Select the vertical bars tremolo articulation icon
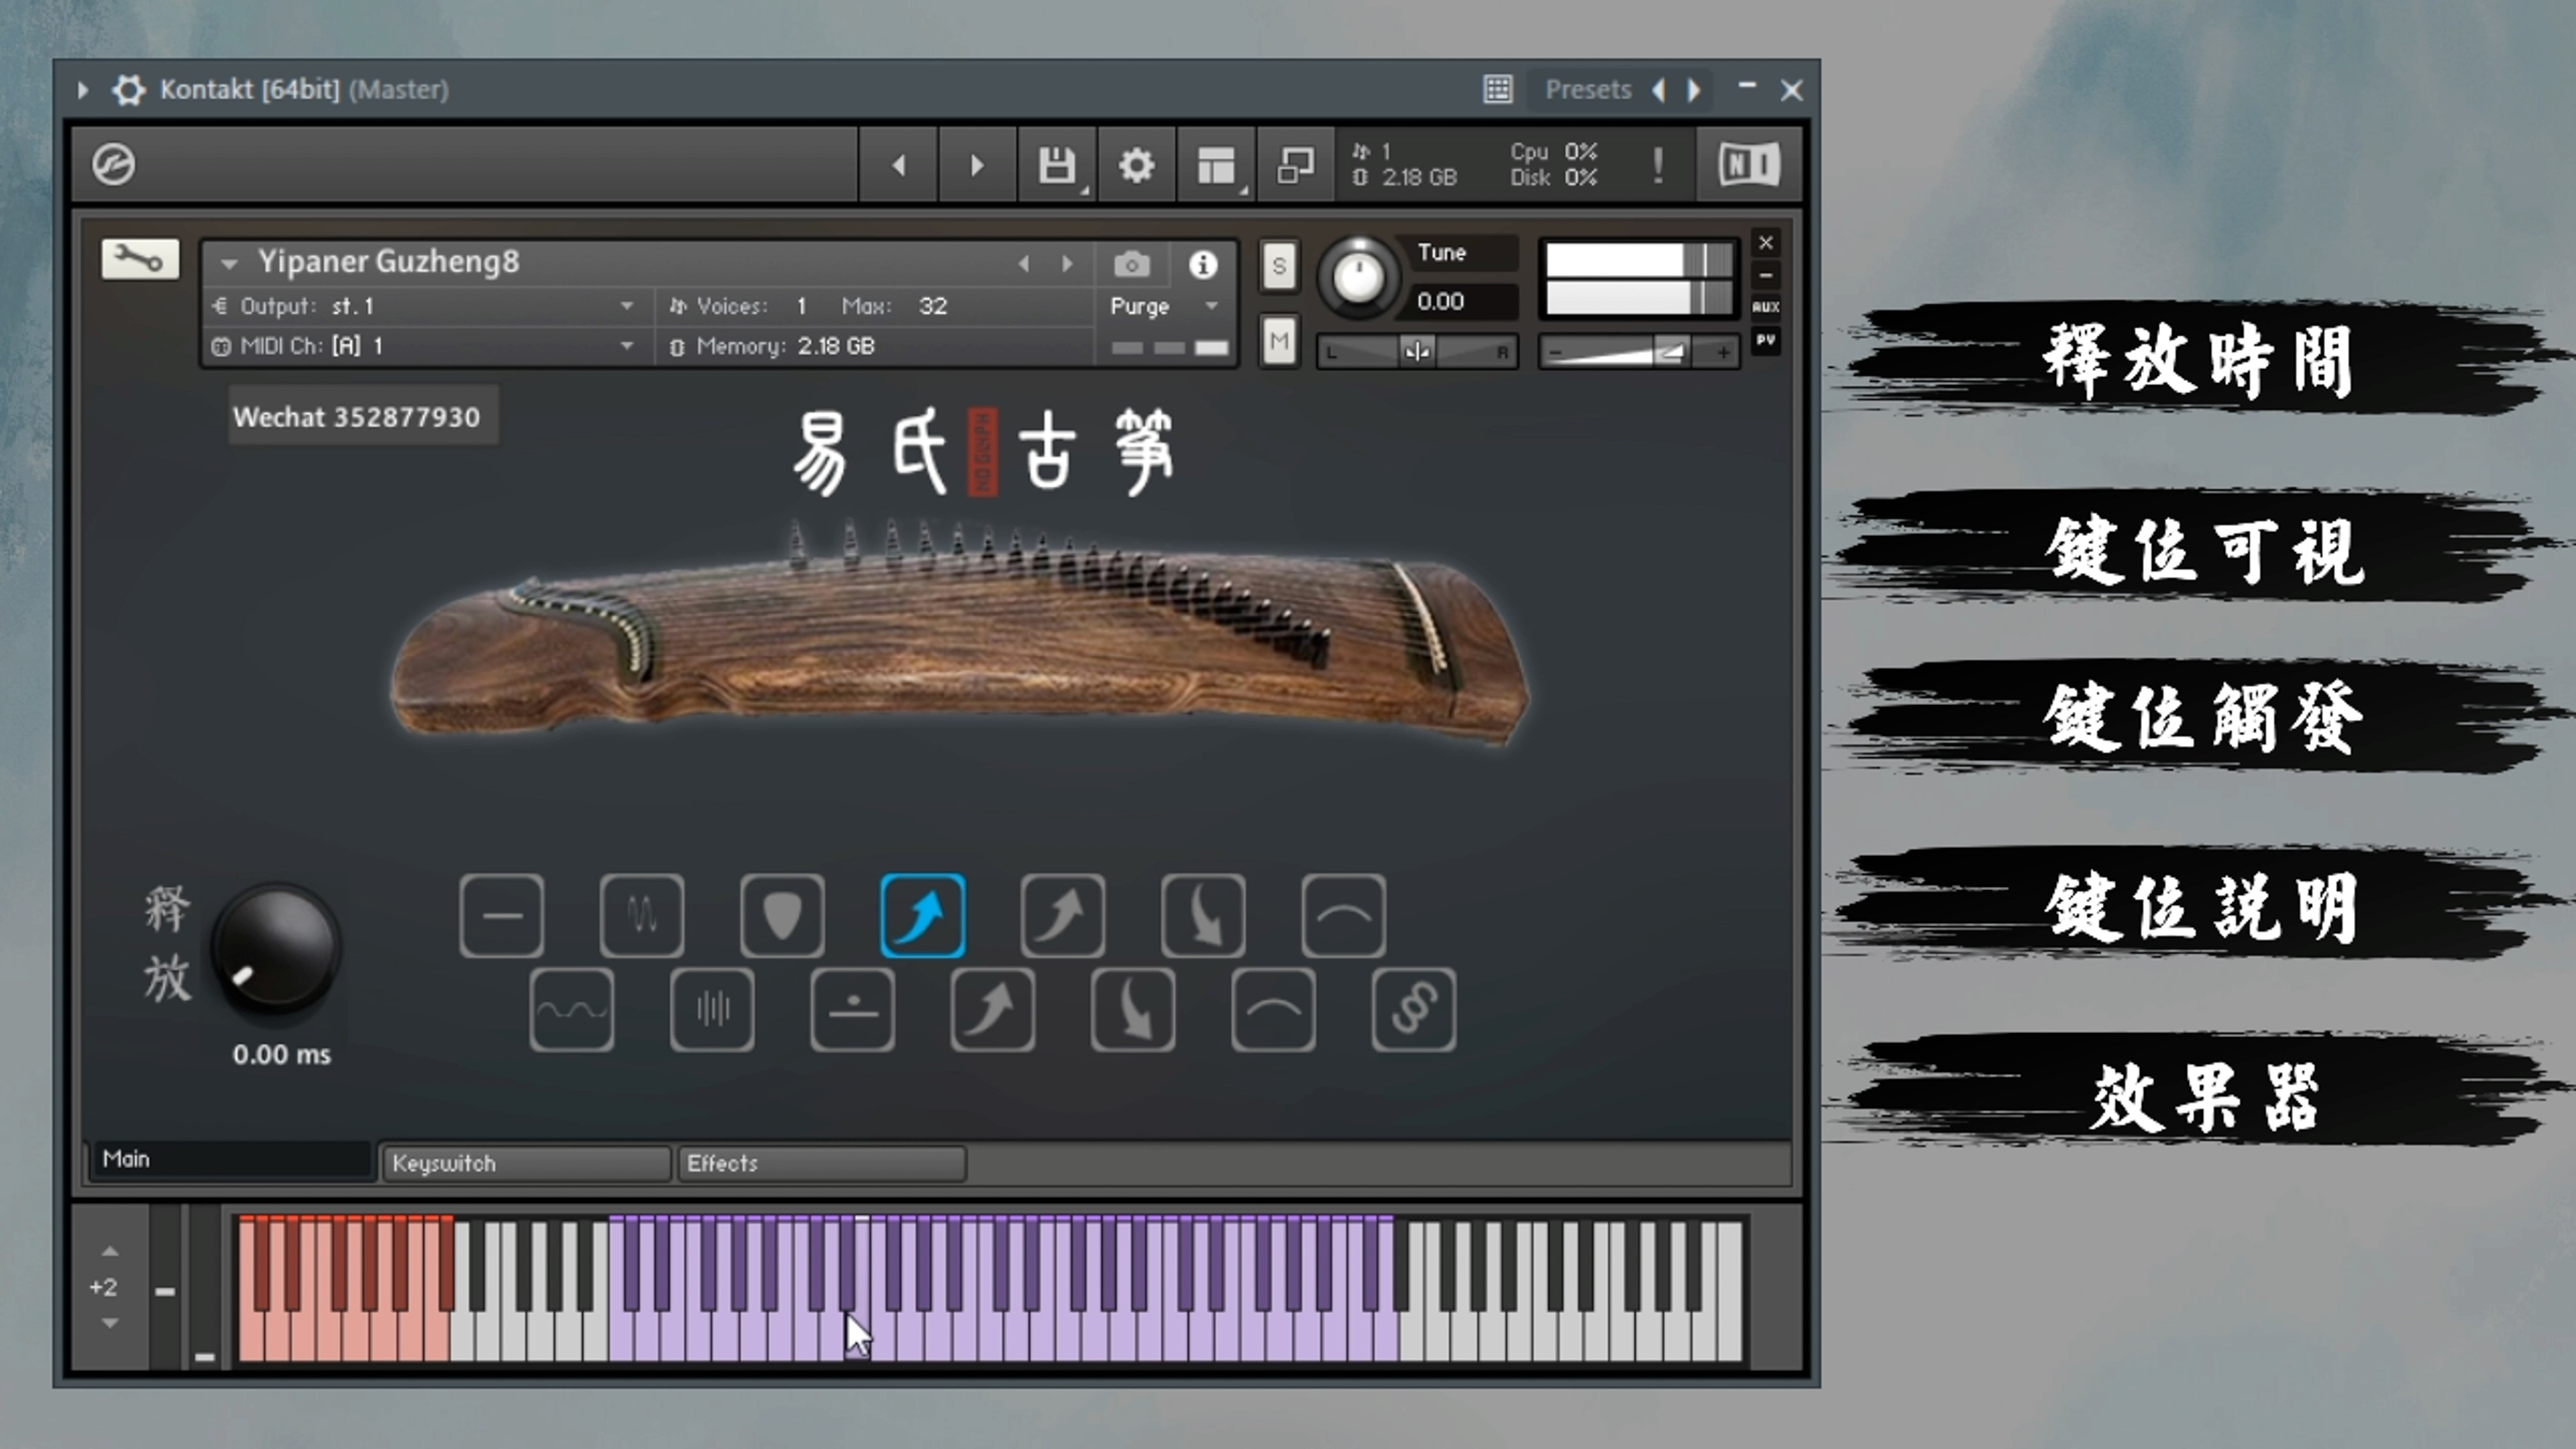 pos(712,1009)
